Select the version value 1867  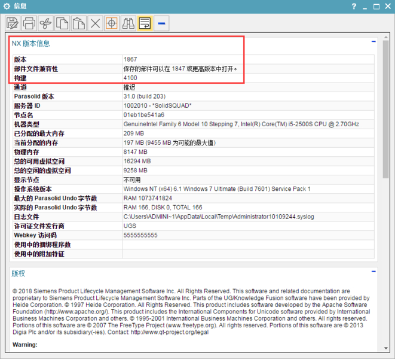point(130,59)
